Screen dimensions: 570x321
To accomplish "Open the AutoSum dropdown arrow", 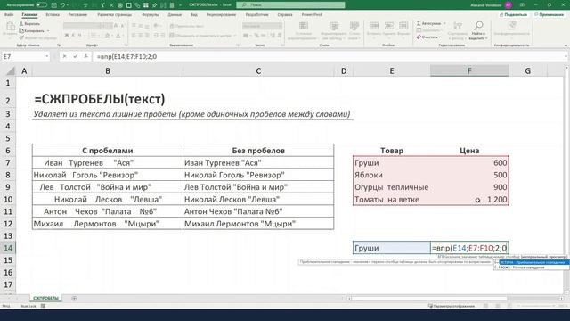I will point(444,24).
